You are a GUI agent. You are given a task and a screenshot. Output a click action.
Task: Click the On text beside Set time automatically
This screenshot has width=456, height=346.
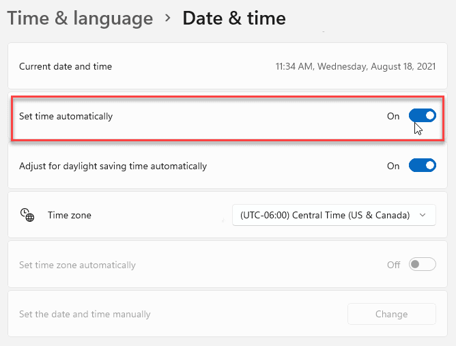tap(393, 116)
